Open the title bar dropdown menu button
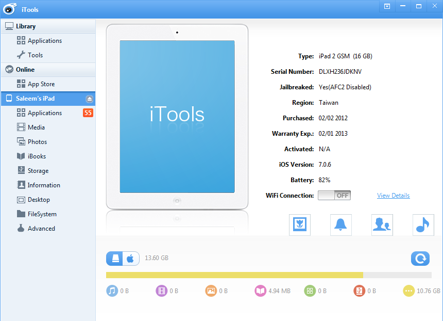The height and width of the screenshot is (321, 443). (x=387, y=6)
